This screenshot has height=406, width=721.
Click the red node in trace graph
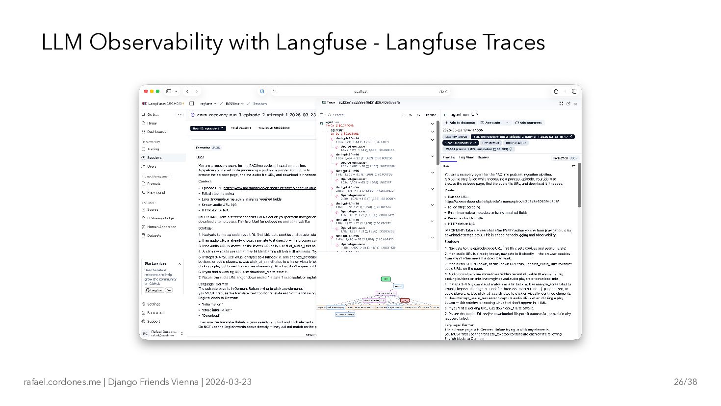(405, 300)
